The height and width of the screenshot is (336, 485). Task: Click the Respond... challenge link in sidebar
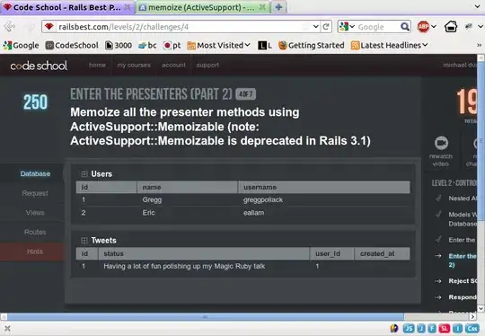(x=463, y=297)
